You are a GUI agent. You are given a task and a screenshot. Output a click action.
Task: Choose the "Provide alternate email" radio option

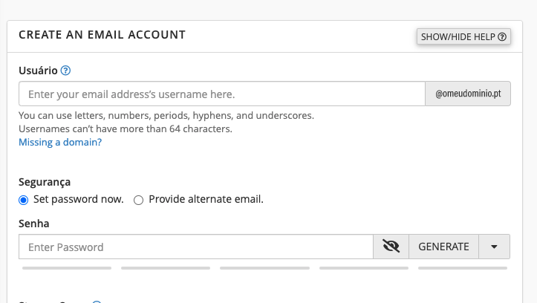(138, 200)
